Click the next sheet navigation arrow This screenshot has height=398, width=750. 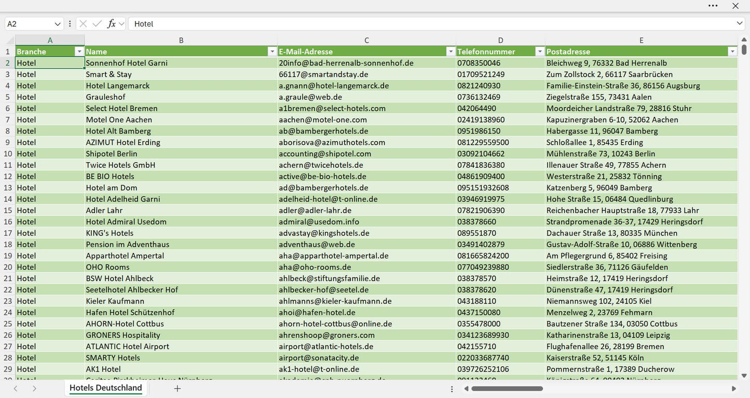(34, 388)
